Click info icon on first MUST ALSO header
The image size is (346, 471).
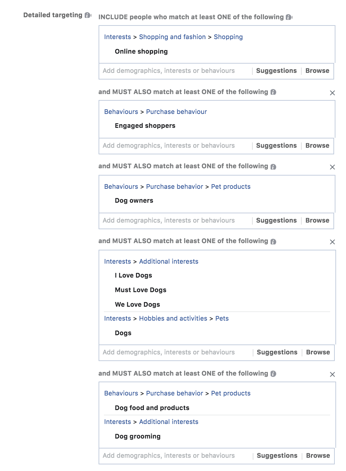[x=273, y=92]
